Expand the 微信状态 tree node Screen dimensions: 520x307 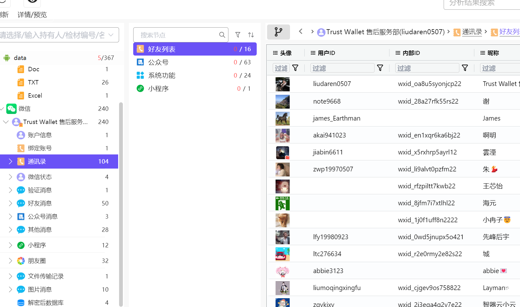[10, 177]
